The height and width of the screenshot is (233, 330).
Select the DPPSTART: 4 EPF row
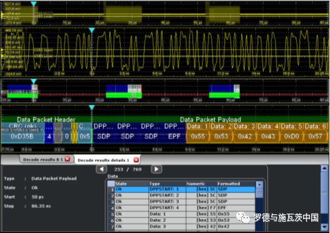181,208
